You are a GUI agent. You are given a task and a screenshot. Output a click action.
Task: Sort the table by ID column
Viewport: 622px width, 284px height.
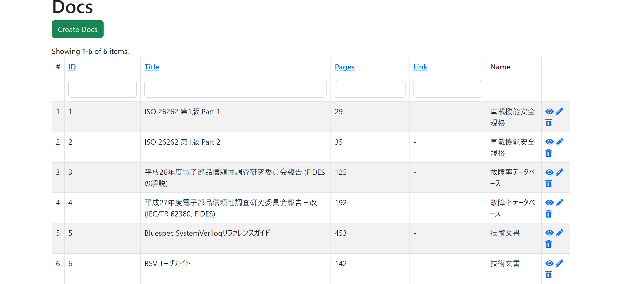tap(72, 67)
